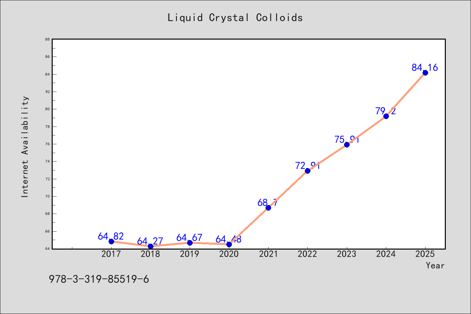Click the chart title 'Liquid Crystal Colloids'

pos(235,18)
